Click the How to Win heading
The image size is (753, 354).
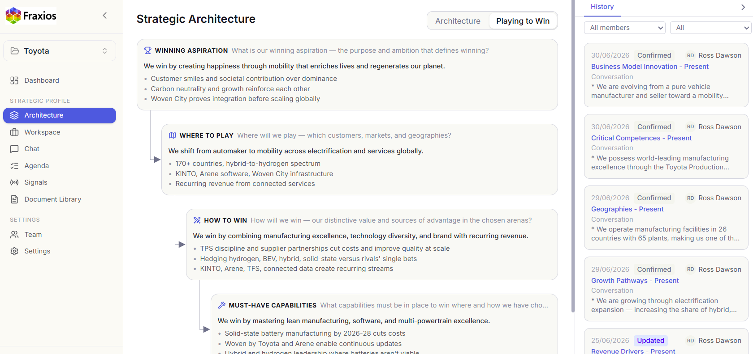coord(225,220)
